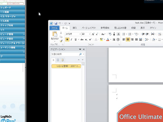Toggle Superscript formatting
163x122 pixels.
[x=90, y=40]
